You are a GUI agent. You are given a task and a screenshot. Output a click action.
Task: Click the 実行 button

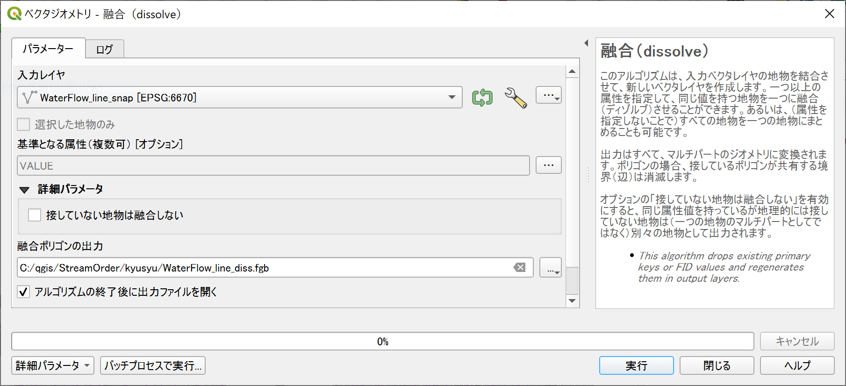636,365
